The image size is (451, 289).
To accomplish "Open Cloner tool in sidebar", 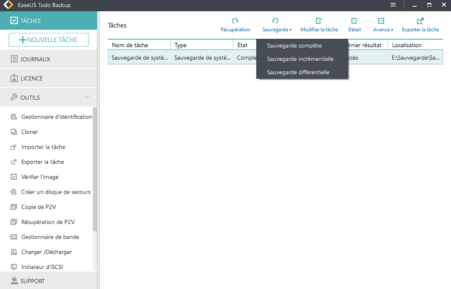I will (x=30, y=132).
